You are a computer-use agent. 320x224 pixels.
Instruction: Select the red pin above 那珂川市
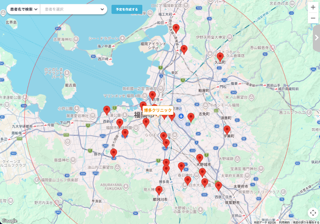pyautogui.click(x=159, y=190)
